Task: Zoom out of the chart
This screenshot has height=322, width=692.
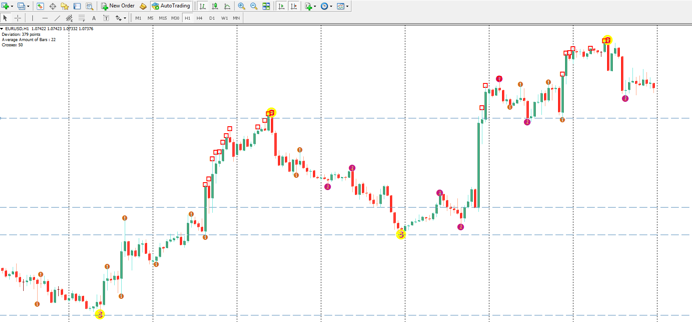Action: point(253,6)
